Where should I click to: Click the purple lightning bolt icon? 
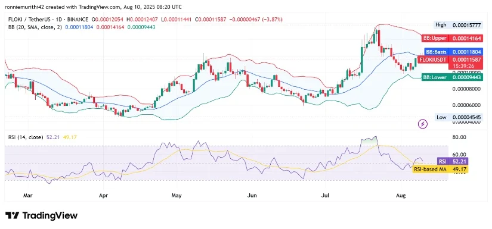coord(423,124)
